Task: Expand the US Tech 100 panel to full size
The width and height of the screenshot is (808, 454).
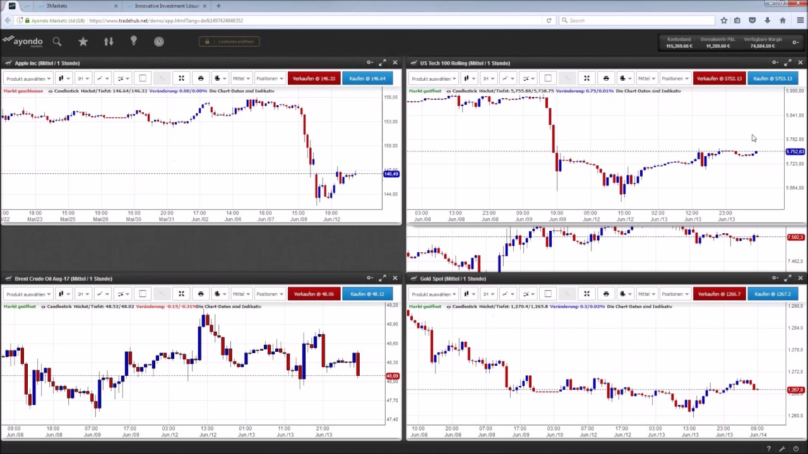Action: click(788, 62)
